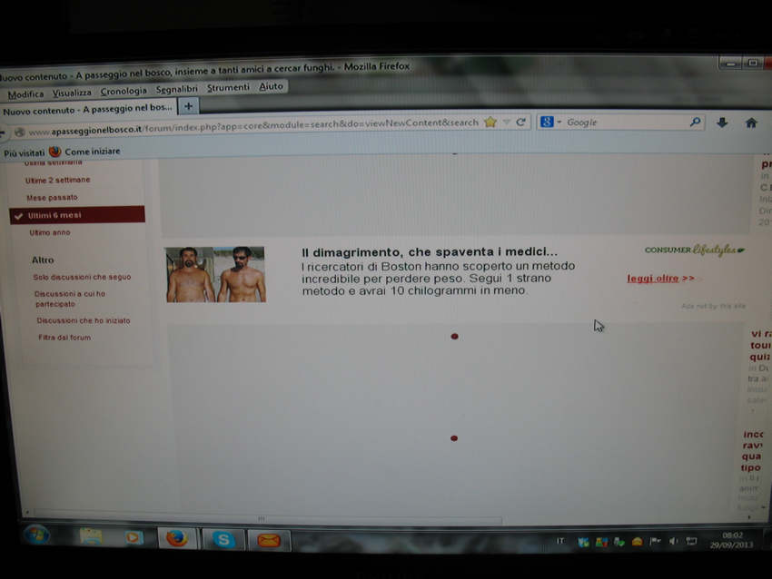This screenshot has height=579, width=772.
Task: Click the 'leggi oltre >>' ad link
Action: [x=660, y=279]
